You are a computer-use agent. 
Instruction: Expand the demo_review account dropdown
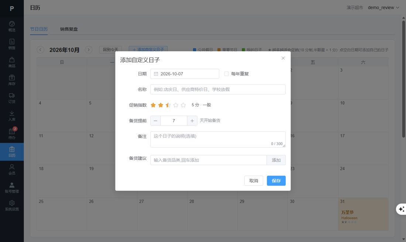point(383,7)
